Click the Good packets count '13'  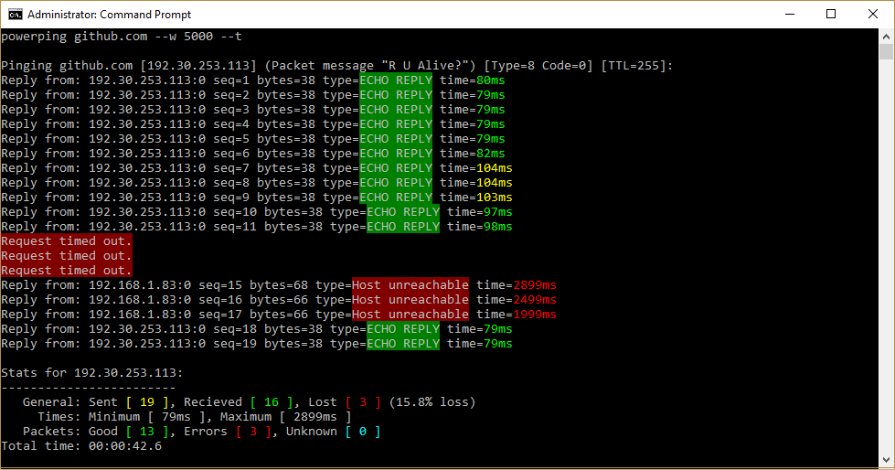coord(147,432)
